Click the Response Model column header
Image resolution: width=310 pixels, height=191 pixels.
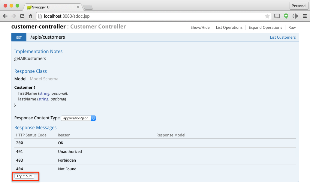(x=171, y=135)
